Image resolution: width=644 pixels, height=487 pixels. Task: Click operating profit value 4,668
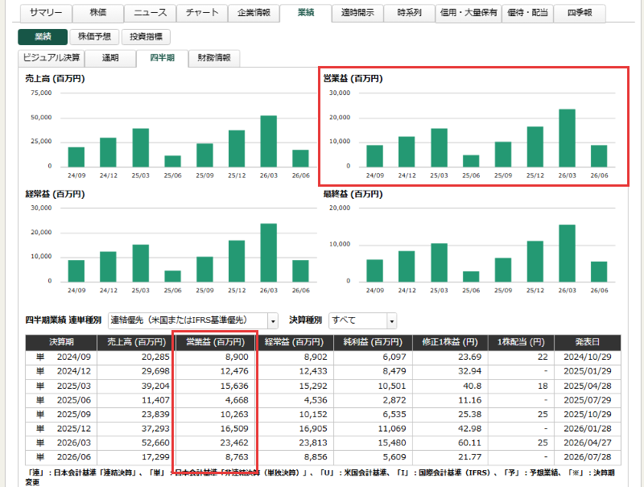237,400
